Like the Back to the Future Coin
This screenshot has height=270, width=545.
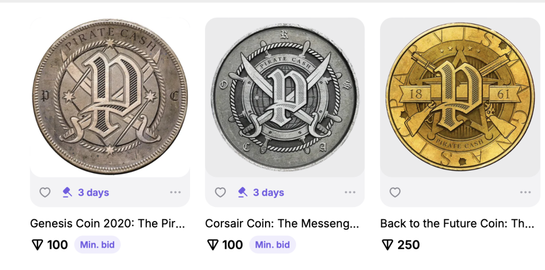(x=395, y=192)
